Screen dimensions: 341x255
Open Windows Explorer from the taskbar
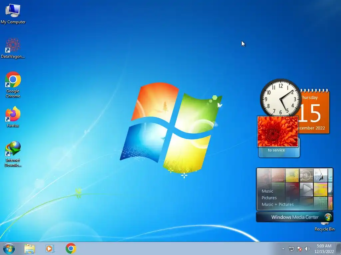click(30, 249)
